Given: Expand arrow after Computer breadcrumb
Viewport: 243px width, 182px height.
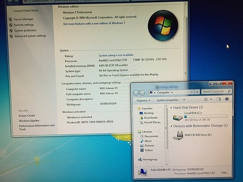Looking at the screenshot, I should (172, 92).
